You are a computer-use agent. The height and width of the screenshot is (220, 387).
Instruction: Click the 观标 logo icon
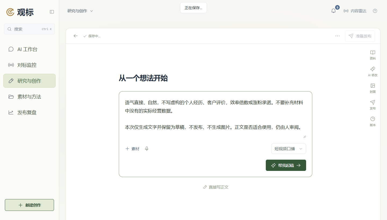pos(10,12)
